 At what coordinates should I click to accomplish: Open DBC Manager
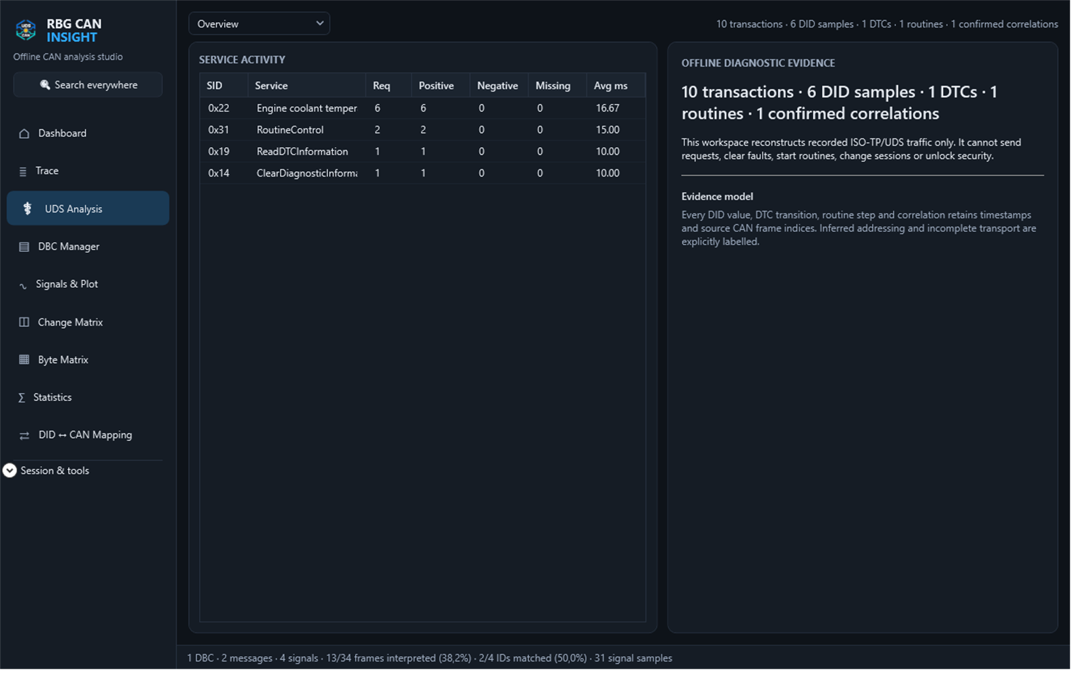[88, 247]
